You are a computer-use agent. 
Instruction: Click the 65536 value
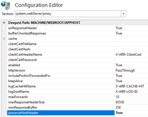pyautogui.click(x=120, y=102)
